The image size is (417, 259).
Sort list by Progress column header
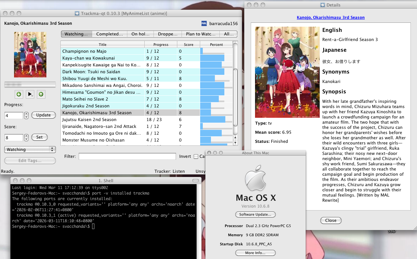point(161,45)
